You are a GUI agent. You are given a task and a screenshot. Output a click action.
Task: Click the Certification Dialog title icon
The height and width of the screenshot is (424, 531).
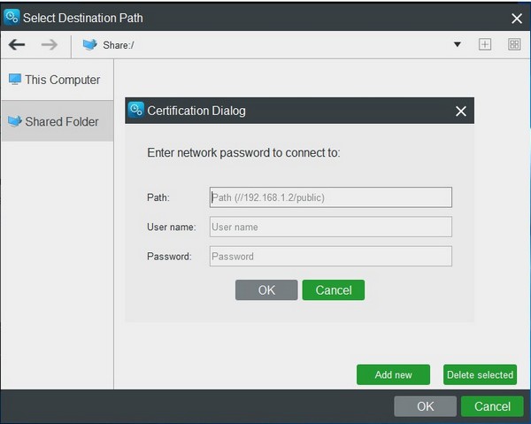pos(136,111)
